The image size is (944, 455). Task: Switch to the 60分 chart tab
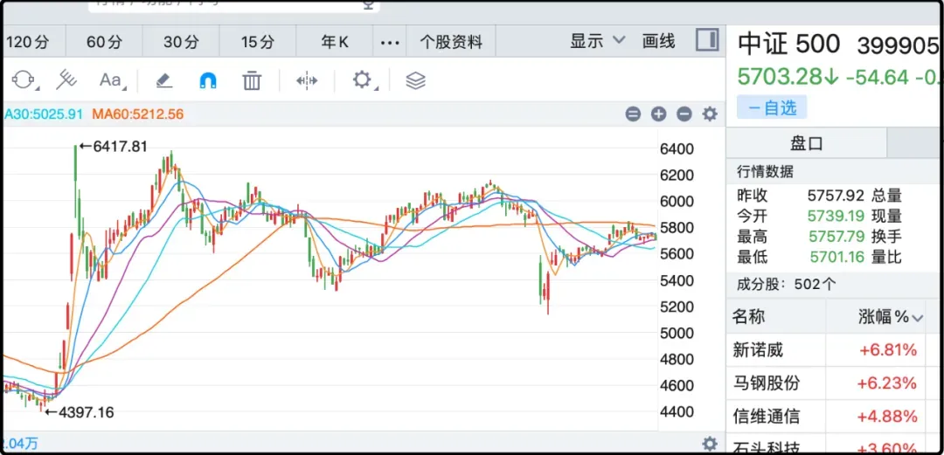[x=104, y=42]
